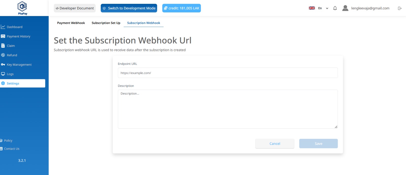Focus the Endpoint URL input field
This screenshot has width=406, height=175.
click(x=228, y=73)
